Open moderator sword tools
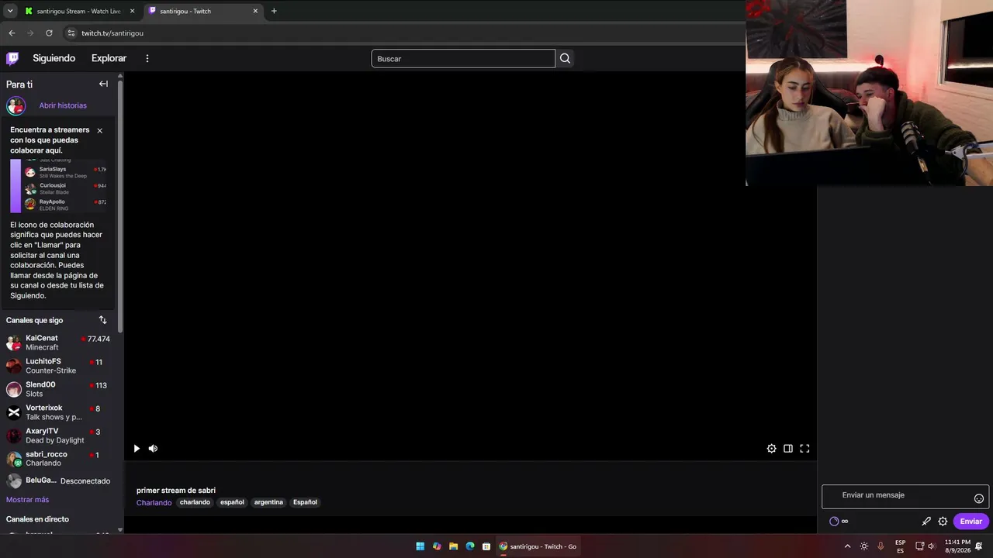This screenshot has height=558, width=993. 926,522
